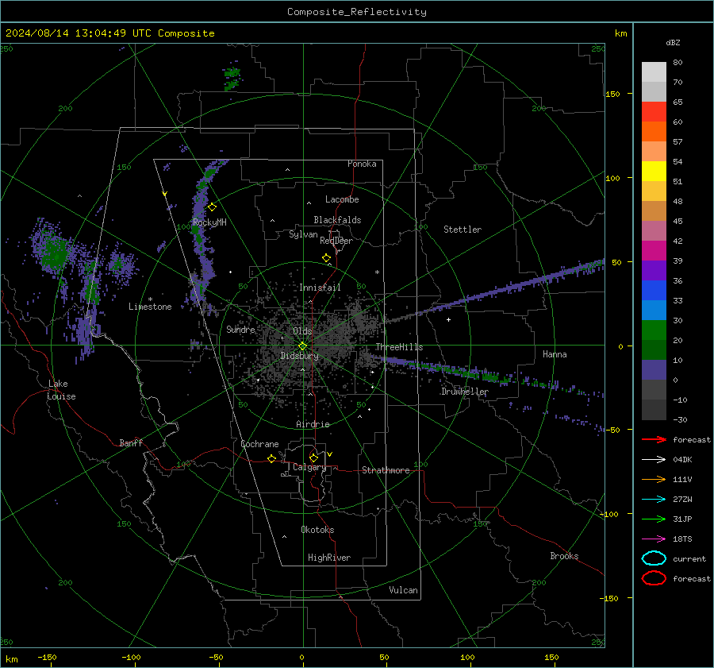714x668 pixels.
Task: Click the Brooks city label
Action: [x=564, y=556]
